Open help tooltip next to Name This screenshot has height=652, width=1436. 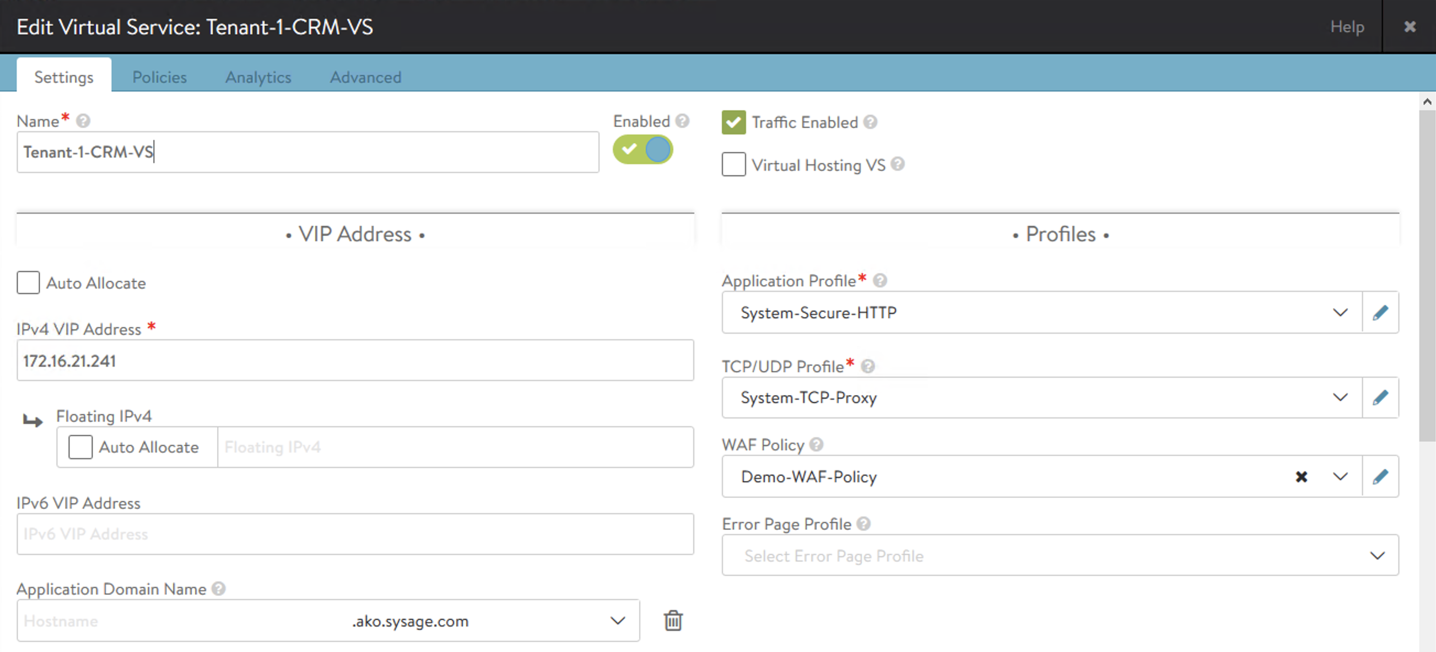tap(83, 121)
